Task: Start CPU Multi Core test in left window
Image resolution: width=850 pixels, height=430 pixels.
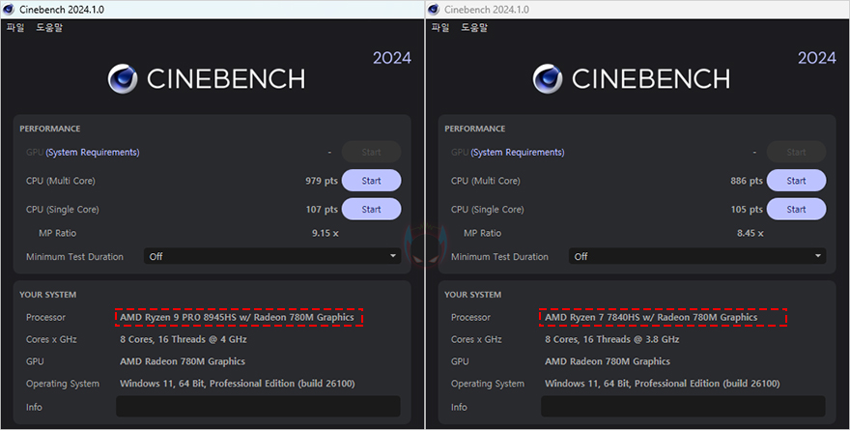Action: [x=371, y=181]
